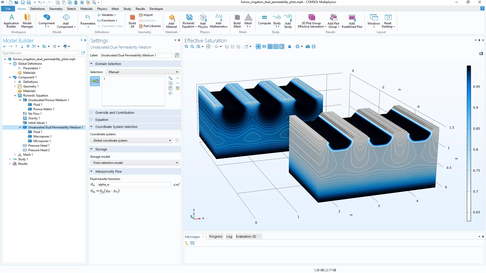Open Application Builder from the ribbon
The image size is (486, 273).
pos(11,17)
